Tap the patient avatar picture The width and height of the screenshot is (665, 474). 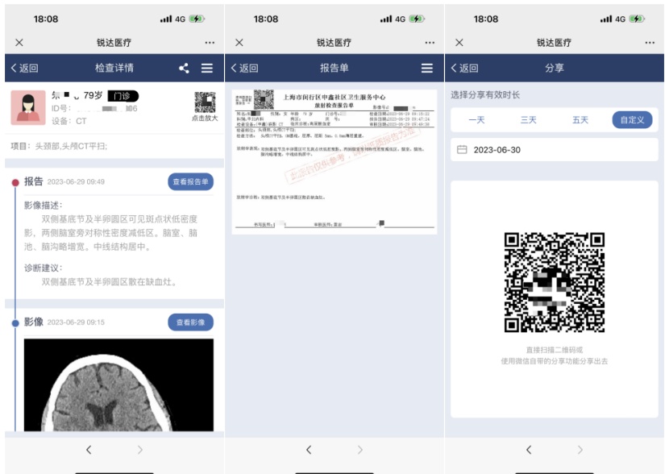coord(28,107)
